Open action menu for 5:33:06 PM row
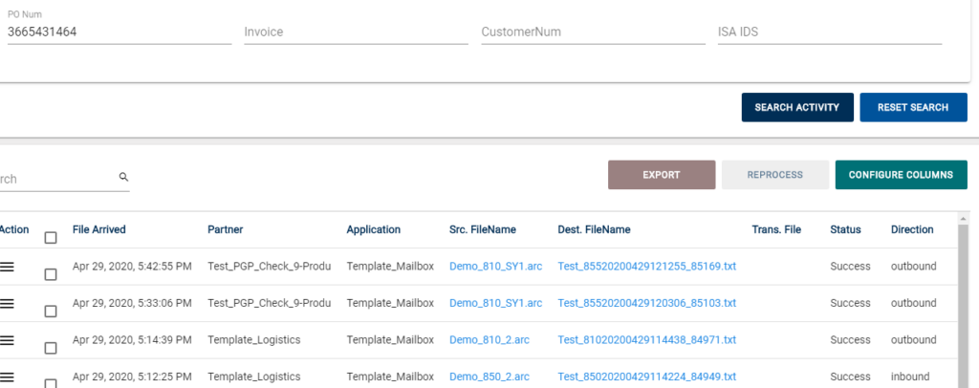Viewport: 979px width, 388px height. tap(7, 303)
